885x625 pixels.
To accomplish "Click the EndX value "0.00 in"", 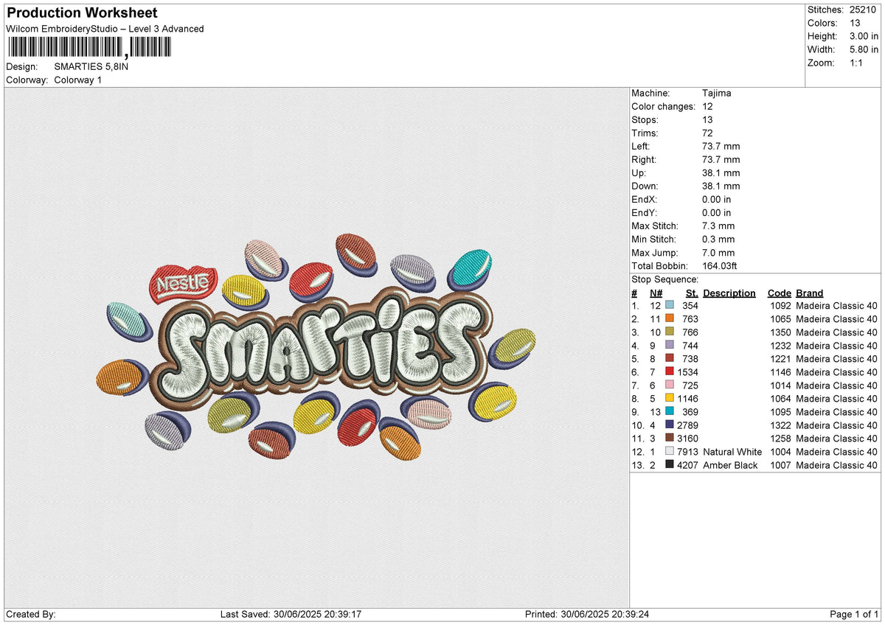I will 717,199.
